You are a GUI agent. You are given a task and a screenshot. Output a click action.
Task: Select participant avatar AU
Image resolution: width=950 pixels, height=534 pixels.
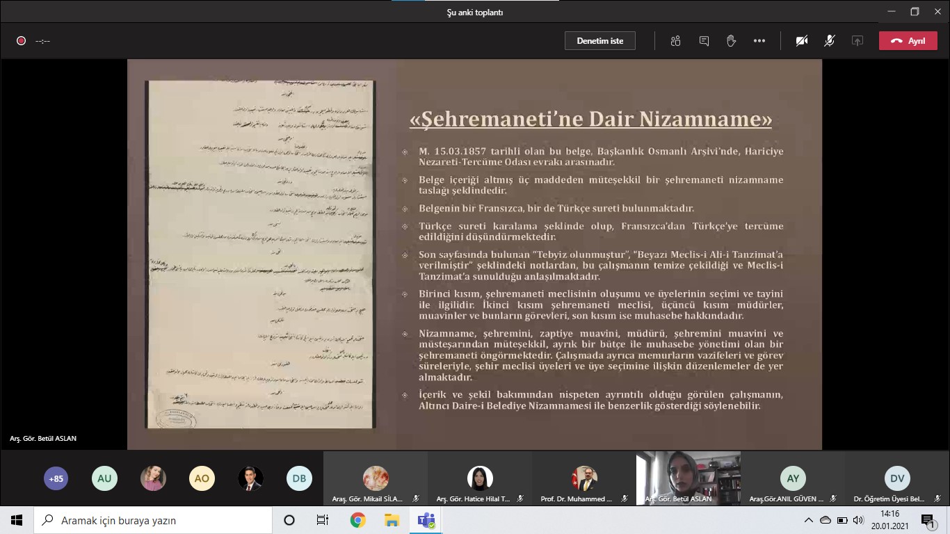pyautogui.click(x=104, y=478)
